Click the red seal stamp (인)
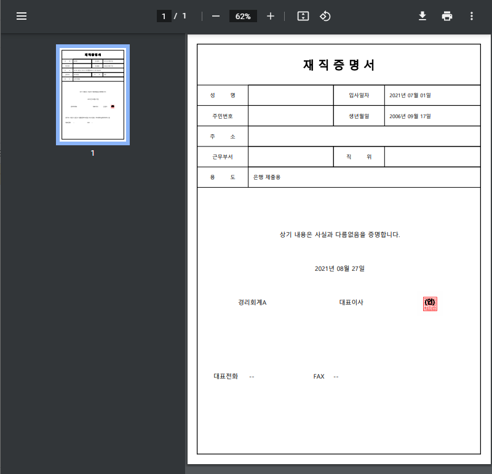This screenshot has height=474, width=492. (x=430, y=303)
